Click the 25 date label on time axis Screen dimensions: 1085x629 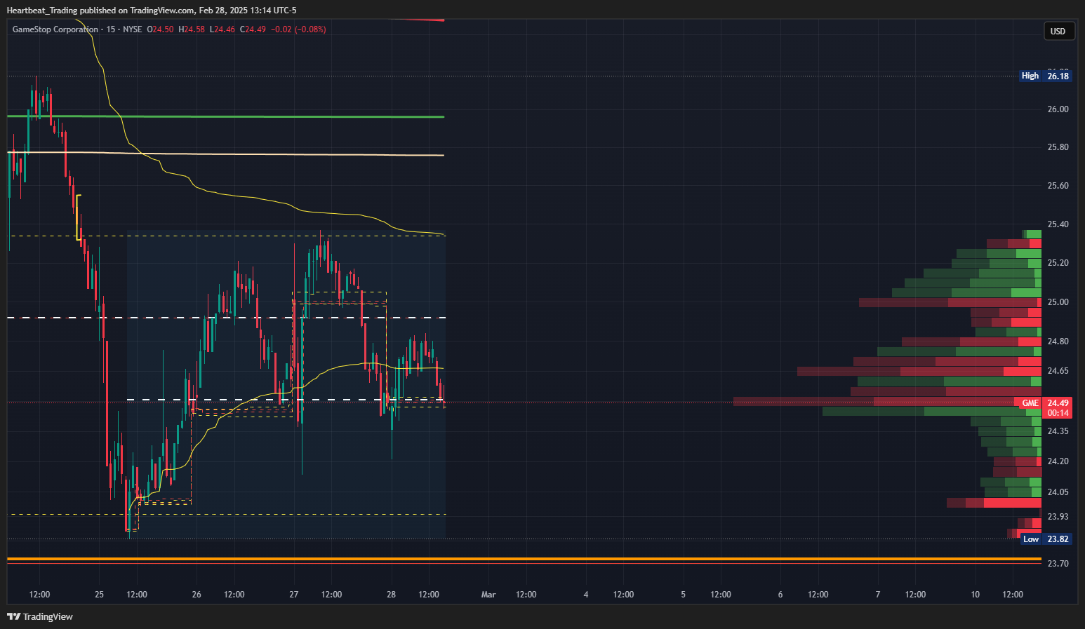[99, 595]
